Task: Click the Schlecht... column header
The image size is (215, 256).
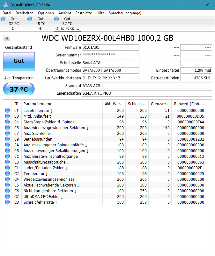Action: (x=137, y=104)
